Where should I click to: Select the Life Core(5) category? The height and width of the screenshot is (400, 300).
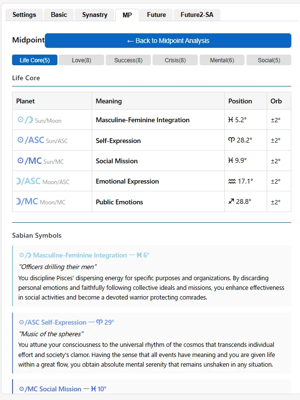(x=35, y=60)
